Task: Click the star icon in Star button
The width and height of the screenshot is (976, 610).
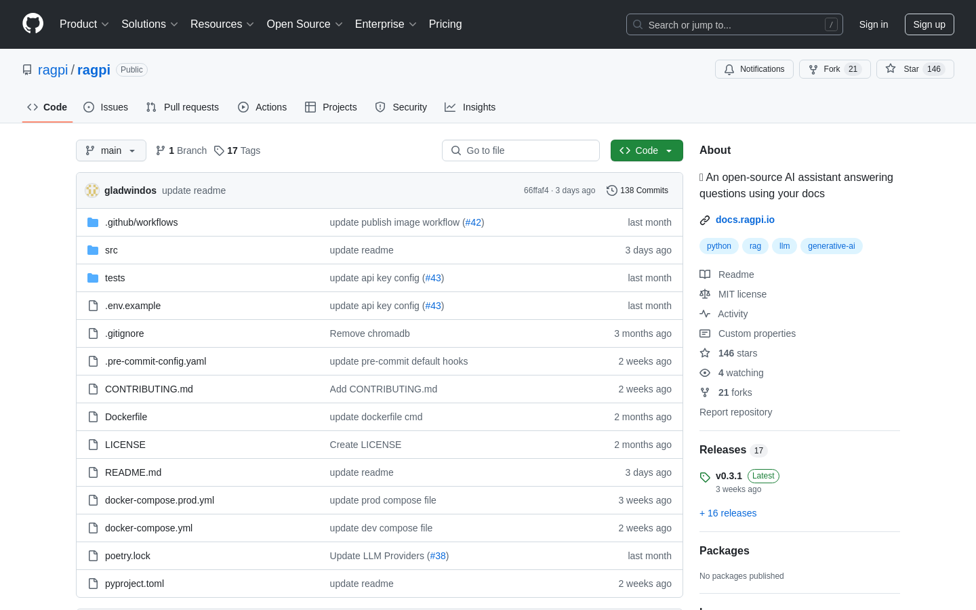Action: click(891, 68)
